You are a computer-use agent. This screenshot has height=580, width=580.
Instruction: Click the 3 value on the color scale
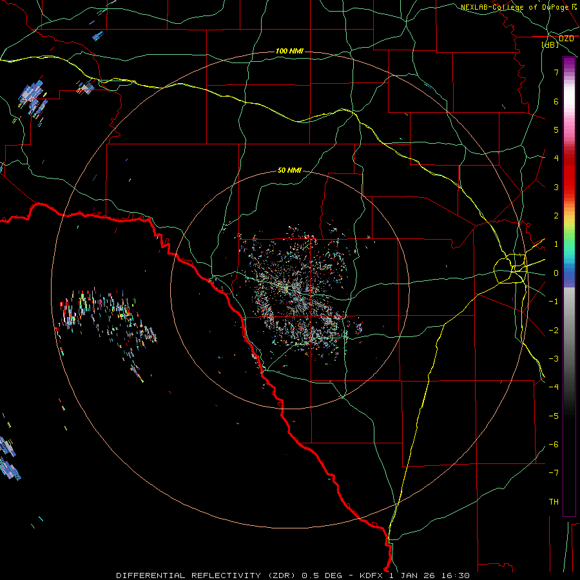coord(556,187)
